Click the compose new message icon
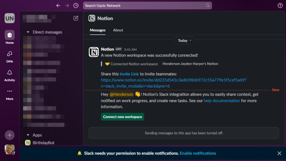Viewport: 286px width, 161px height. point(76,18)
